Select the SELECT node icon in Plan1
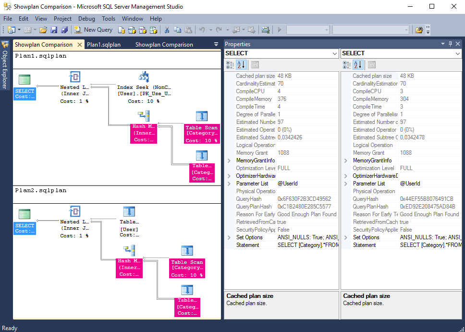465x332 pixels. tap(24, 80)
